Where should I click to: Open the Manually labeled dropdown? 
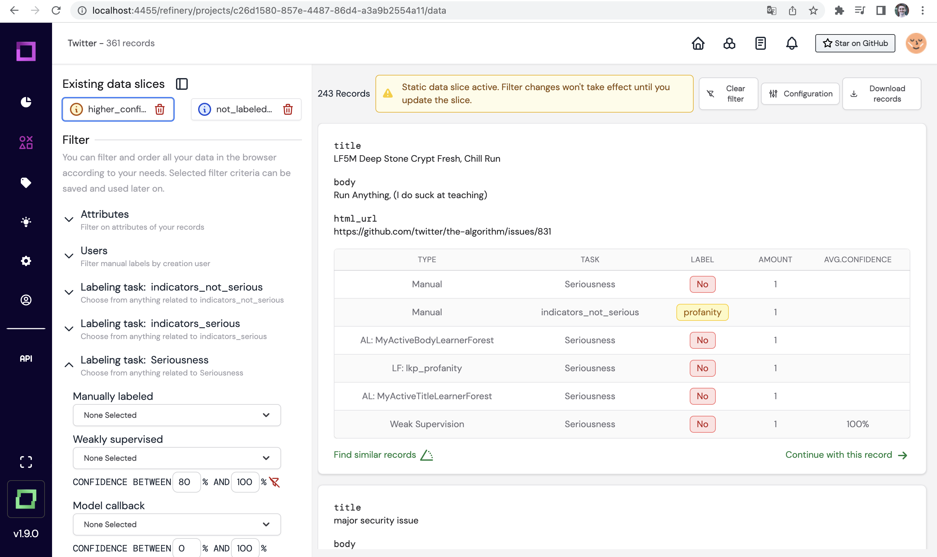tap(176, 415)
